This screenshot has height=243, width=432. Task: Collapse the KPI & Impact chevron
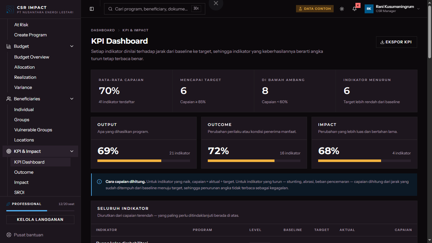tap(72, 151)
